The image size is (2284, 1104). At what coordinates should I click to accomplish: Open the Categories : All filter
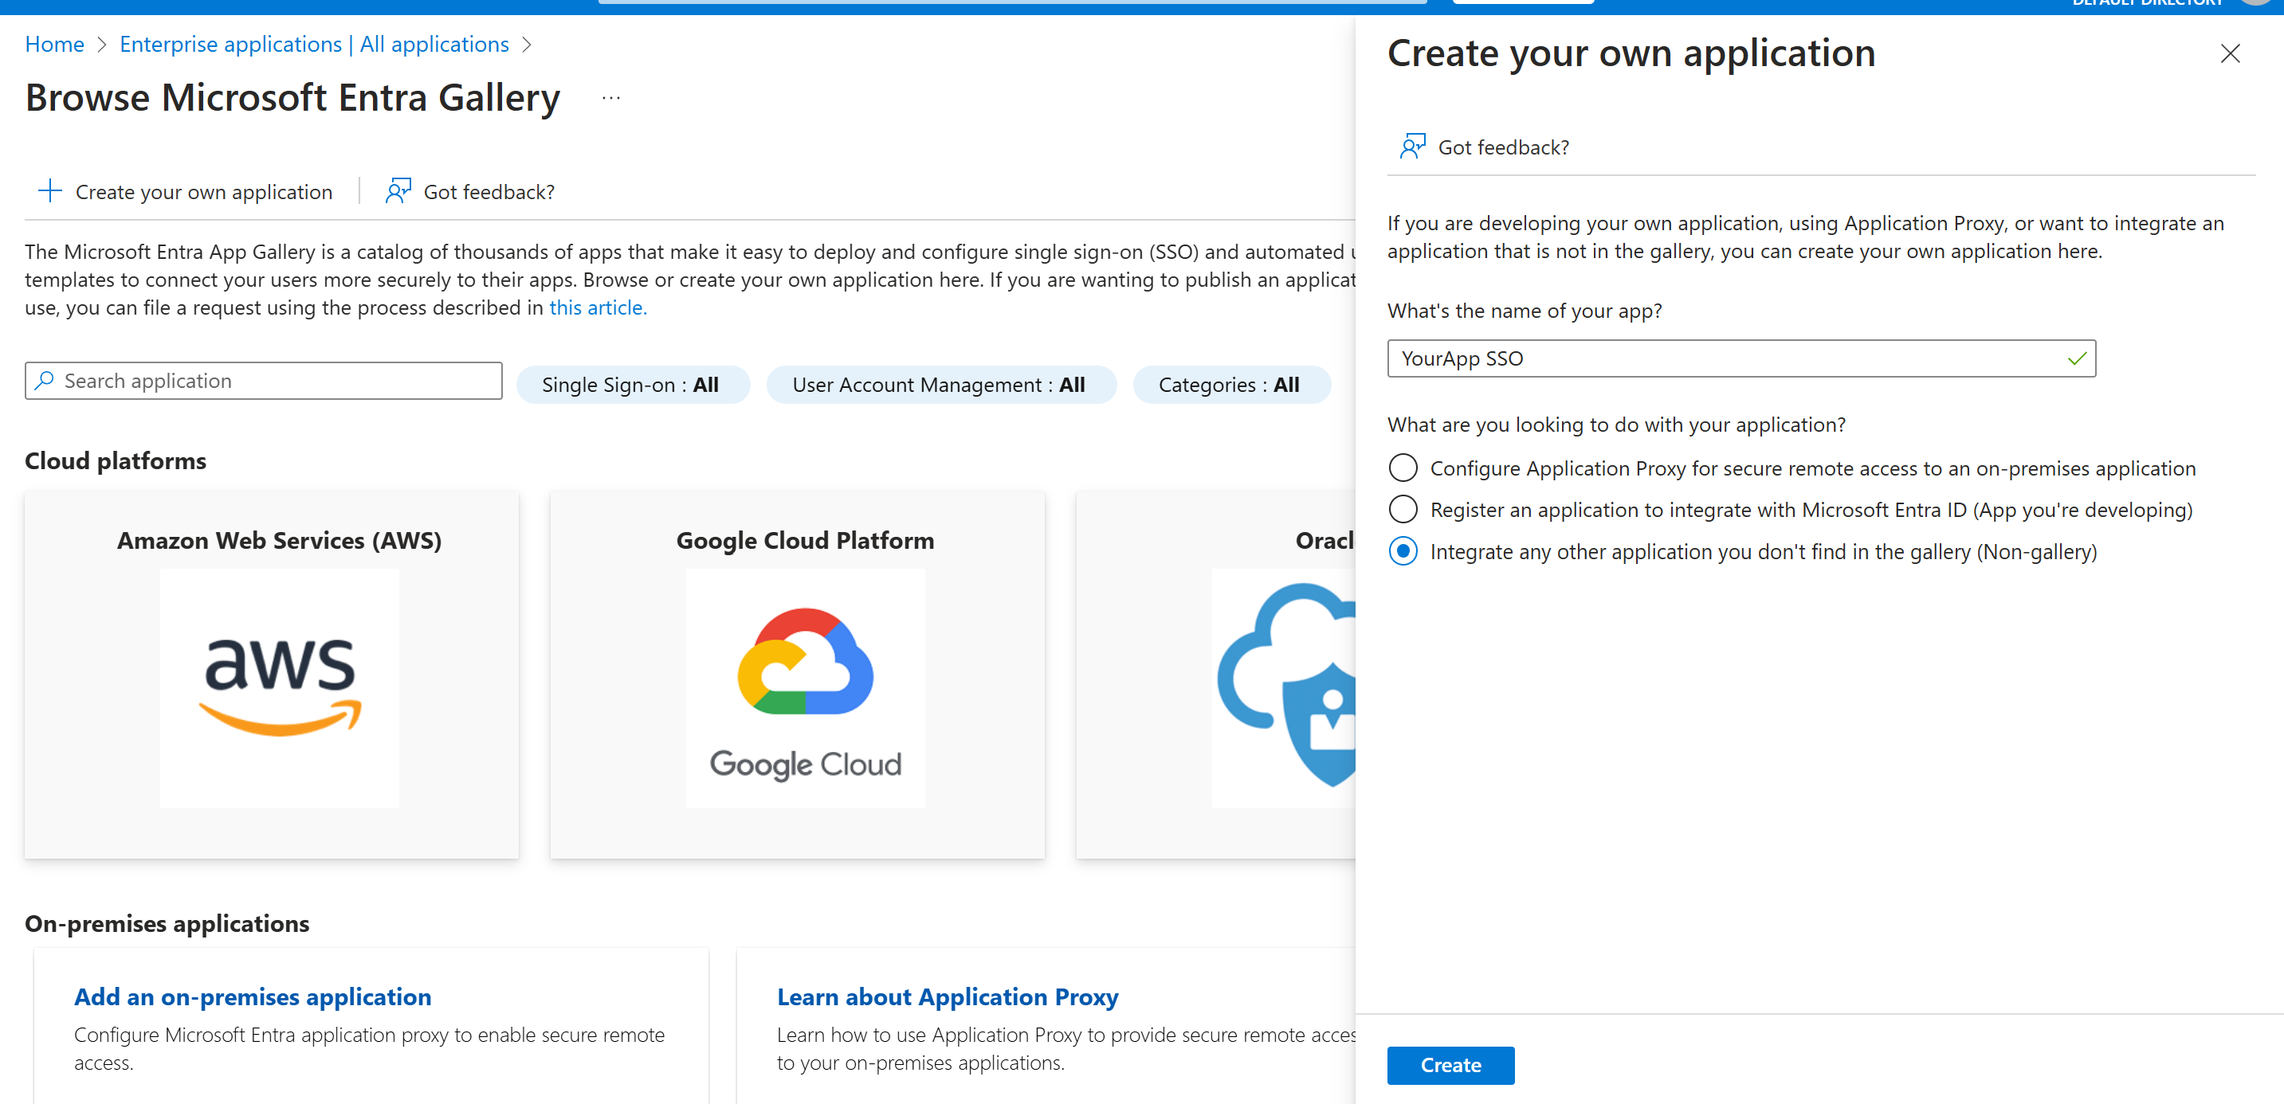1231,385
